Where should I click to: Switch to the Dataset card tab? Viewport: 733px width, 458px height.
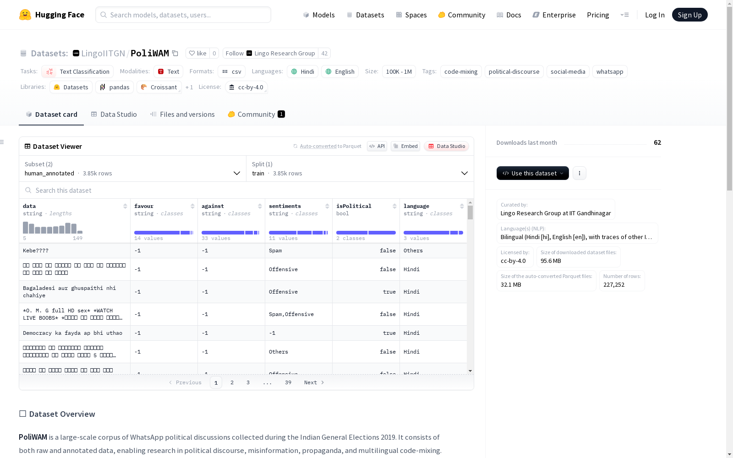pyautogui.click(x=51, y=114)
